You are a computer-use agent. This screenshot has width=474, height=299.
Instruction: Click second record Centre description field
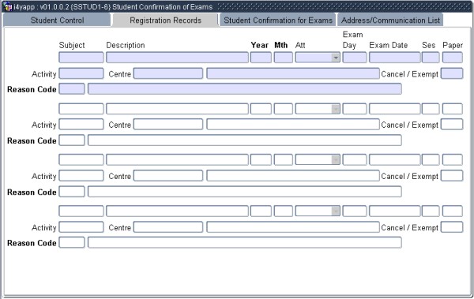pyautogui.click(x=293, y=125)
